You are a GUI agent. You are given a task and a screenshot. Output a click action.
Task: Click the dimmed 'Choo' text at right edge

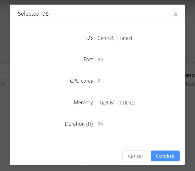click(190, 84)
